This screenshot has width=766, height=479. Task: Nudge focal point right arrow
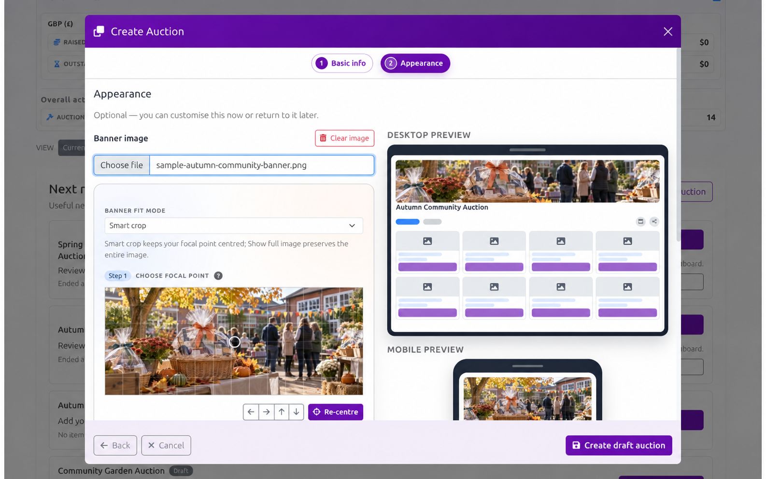point(266,412)
